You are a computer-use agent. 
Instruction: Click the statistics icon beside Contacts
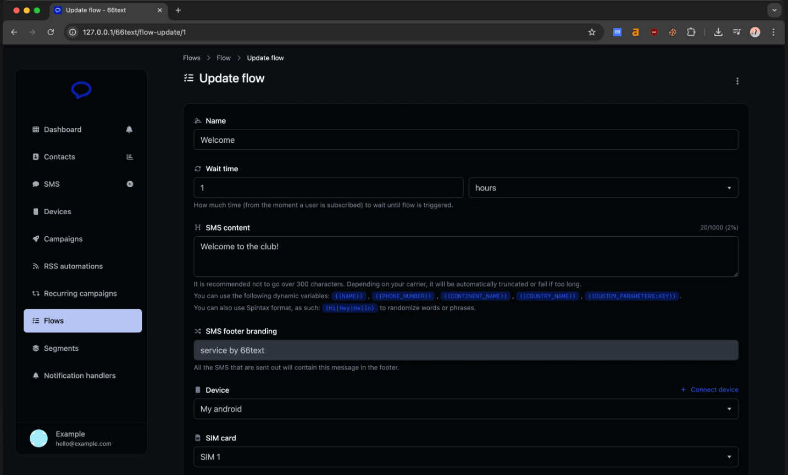[130, 157]
